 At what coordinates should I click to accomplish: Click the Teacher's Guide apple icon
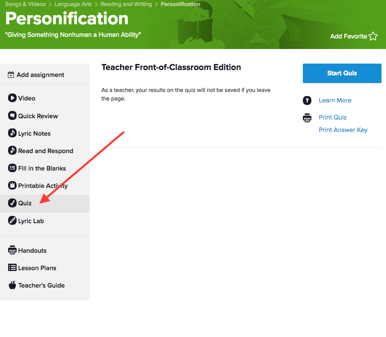tap(12, 285)
